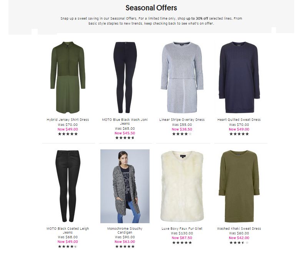Click the Luxe Boxy Faux Fur Gilet link

point(182,229)
